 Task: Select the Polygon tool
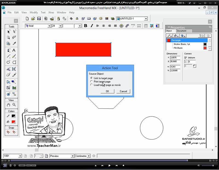pos(14,62)
